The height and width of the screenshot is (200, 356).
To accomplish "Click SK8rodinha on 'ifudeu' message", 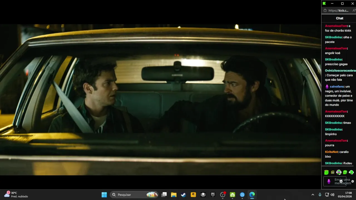I will pos(333,163).
